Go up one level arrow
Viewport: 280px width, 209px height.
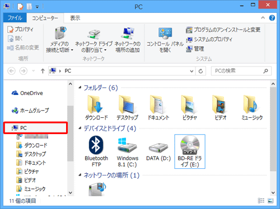[43, 71]
